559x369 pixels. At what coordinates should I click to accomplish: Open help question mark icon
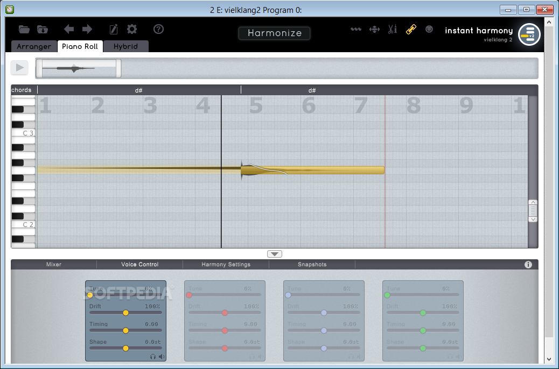pyautogui.click(x=158, y=29)
